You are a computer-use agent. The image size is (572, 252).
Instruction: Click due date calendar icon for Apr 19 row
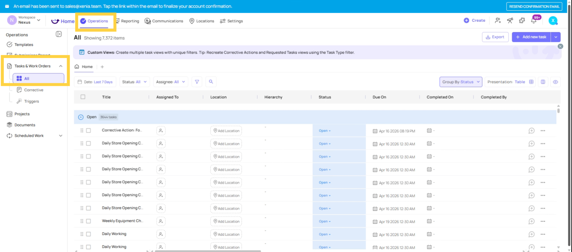(375, 222)
